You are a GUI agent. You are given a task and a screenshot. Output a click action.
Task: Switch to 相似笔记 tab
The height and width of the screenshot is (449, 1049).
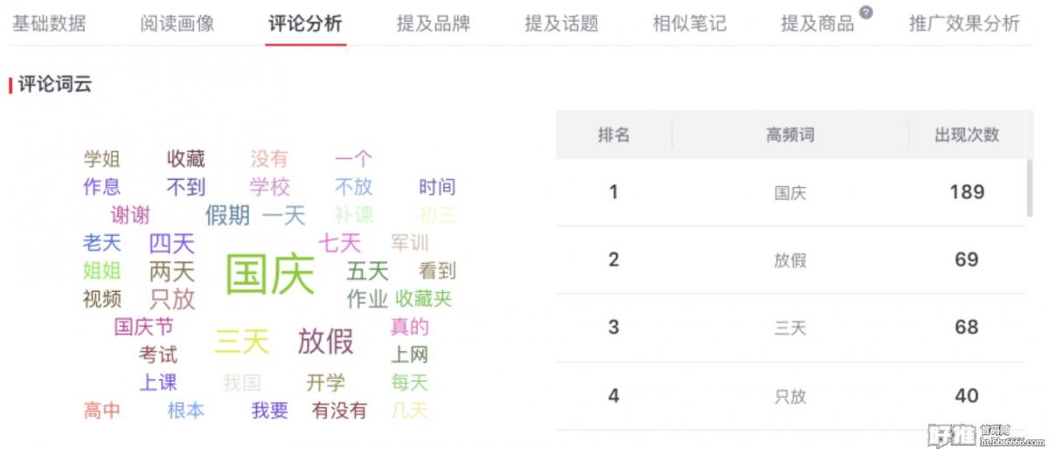click(x=689, y=24)
